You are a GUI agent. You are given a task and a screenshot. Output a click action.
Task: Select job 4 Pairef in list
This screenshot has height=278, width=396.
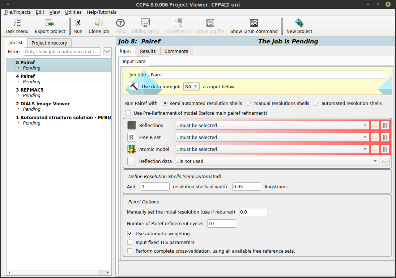pos(59,79)
